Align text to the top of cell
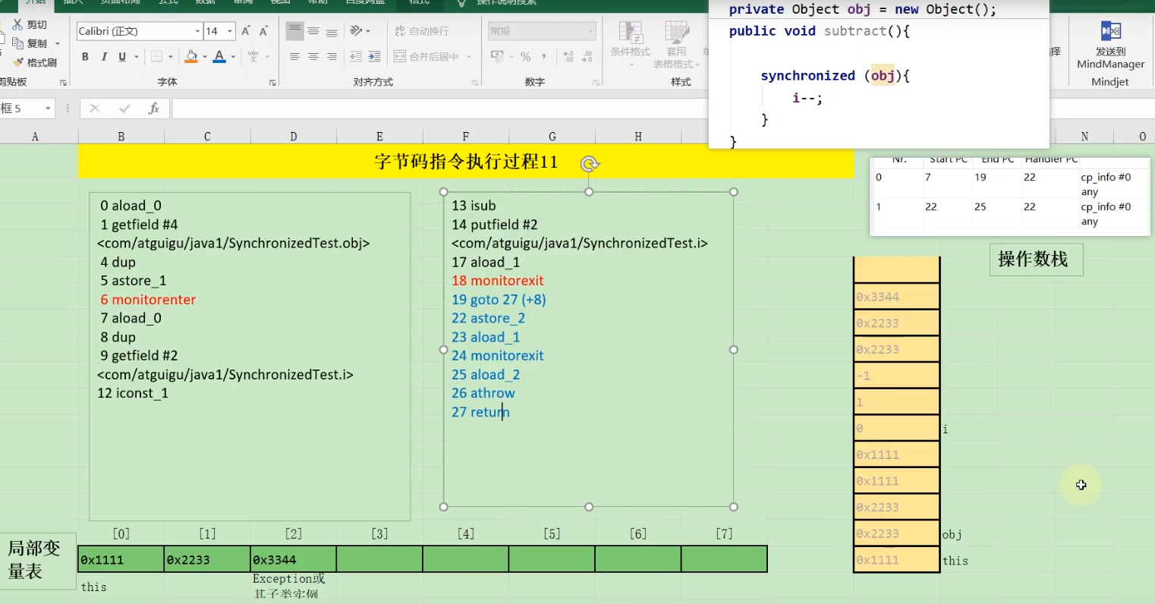The width and height of the screenshot is (1155, 604). tap(294, 31)
